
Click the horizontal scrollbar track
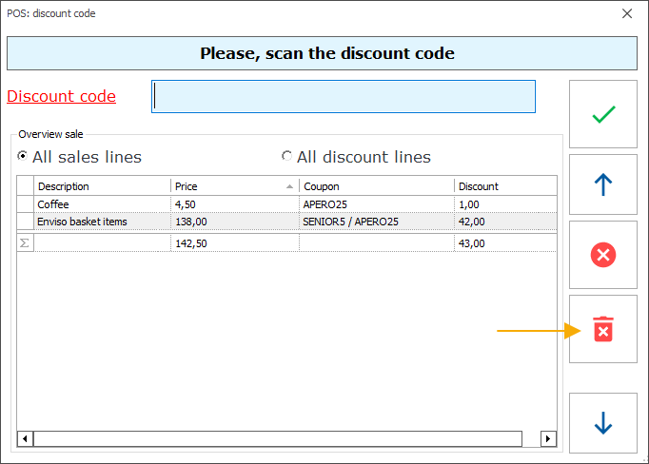coord(285,438)
